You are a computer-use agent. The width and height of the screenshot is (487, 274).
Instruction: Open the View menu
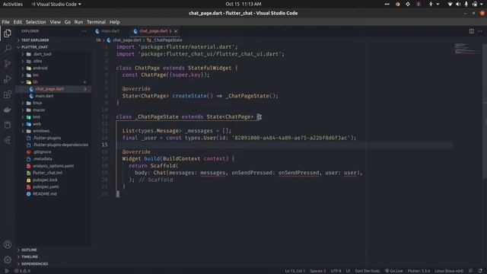(56, 22)
